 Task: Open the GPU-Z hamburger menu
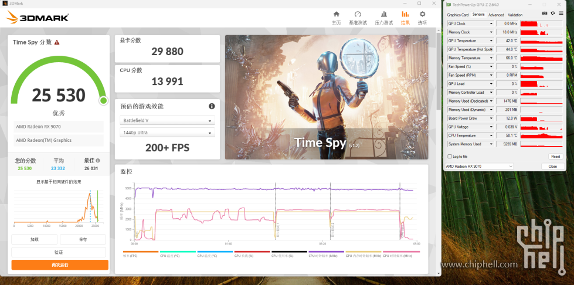[x=561, y=13]
